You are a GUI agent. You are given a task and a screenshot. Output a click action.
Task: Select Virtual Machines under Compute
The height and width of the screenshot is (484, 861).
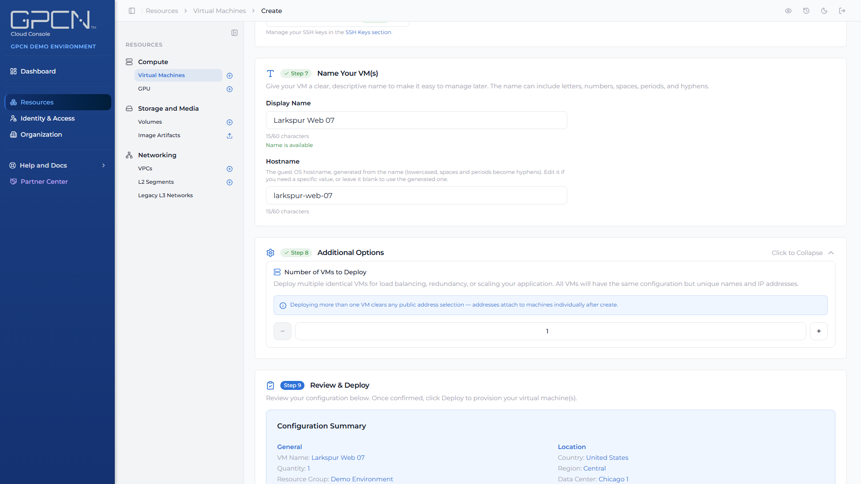178,75
